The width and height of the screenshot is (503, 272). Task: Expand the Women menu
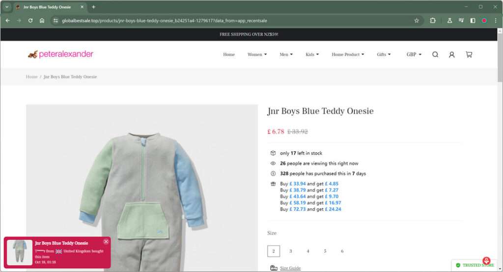(257, 54)
